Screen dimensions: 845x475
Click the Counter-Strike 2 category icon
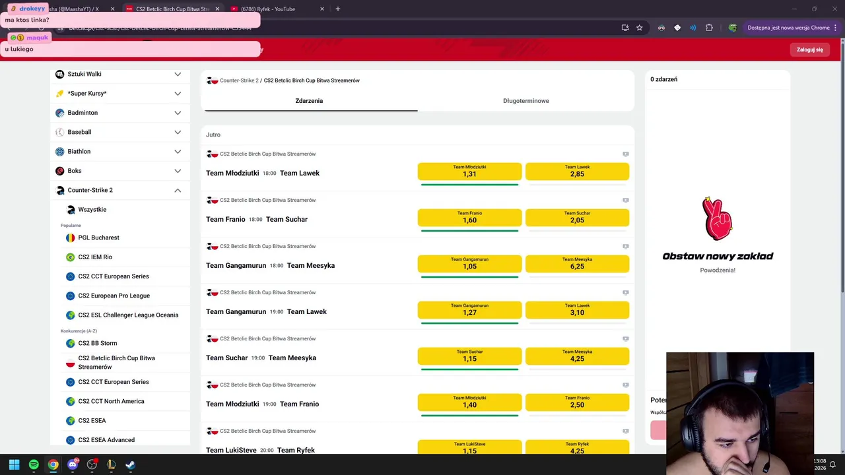60,190
